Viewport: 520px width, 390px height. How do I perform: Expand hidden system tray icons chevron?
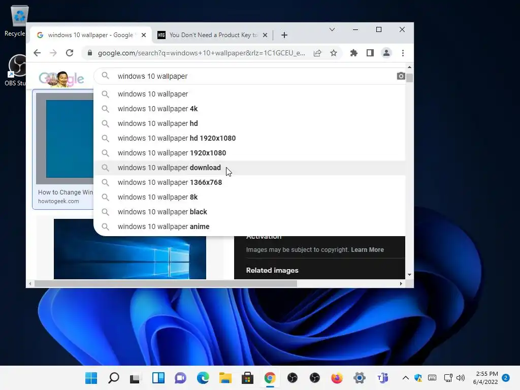pyautogui.click(x=405, y=378)
